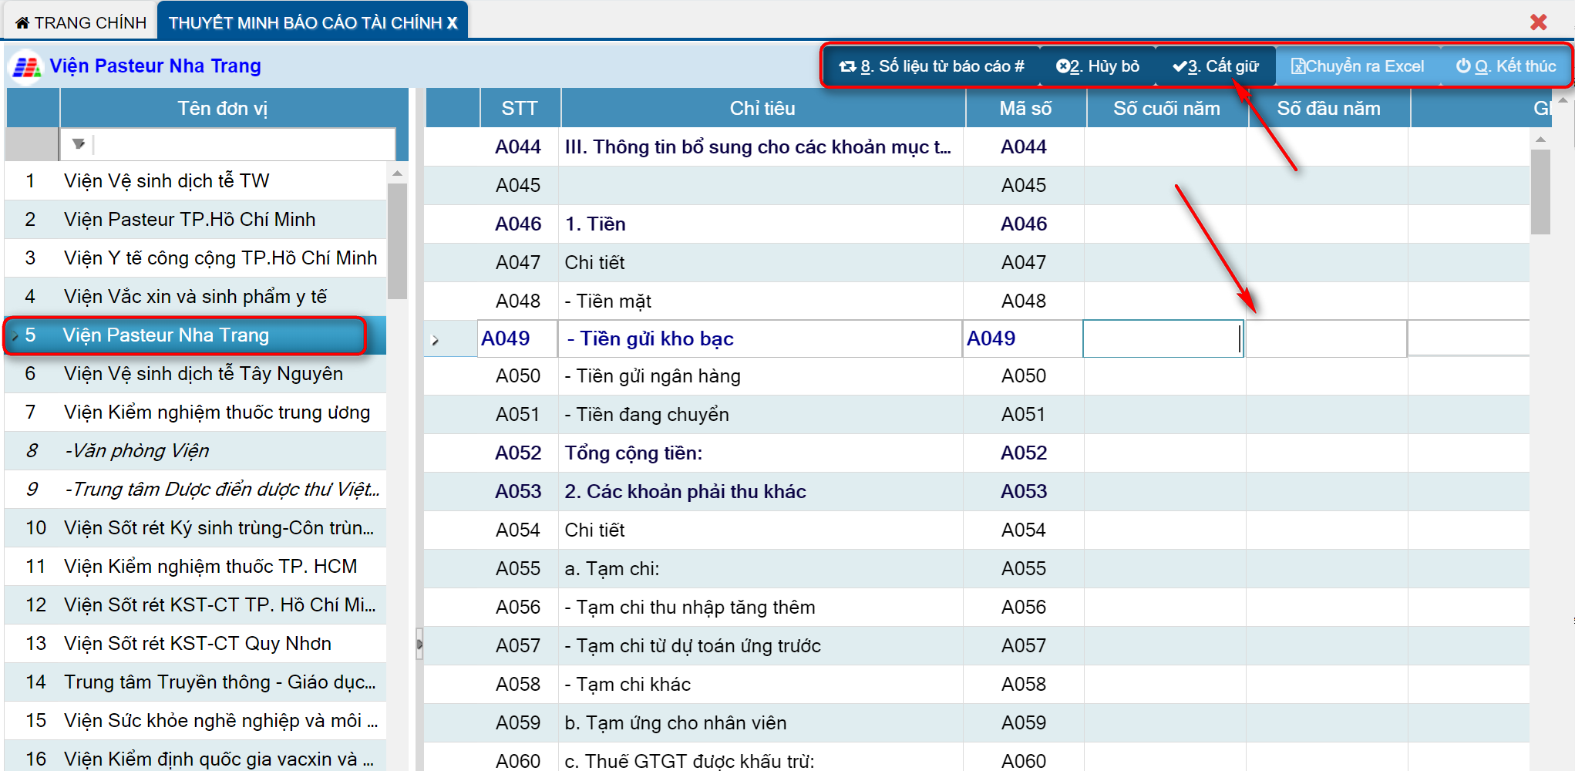This screenshot has width=1575, height=771.
Task: Export using Chuyển ra Excel
Action: tap(1357, 66)
